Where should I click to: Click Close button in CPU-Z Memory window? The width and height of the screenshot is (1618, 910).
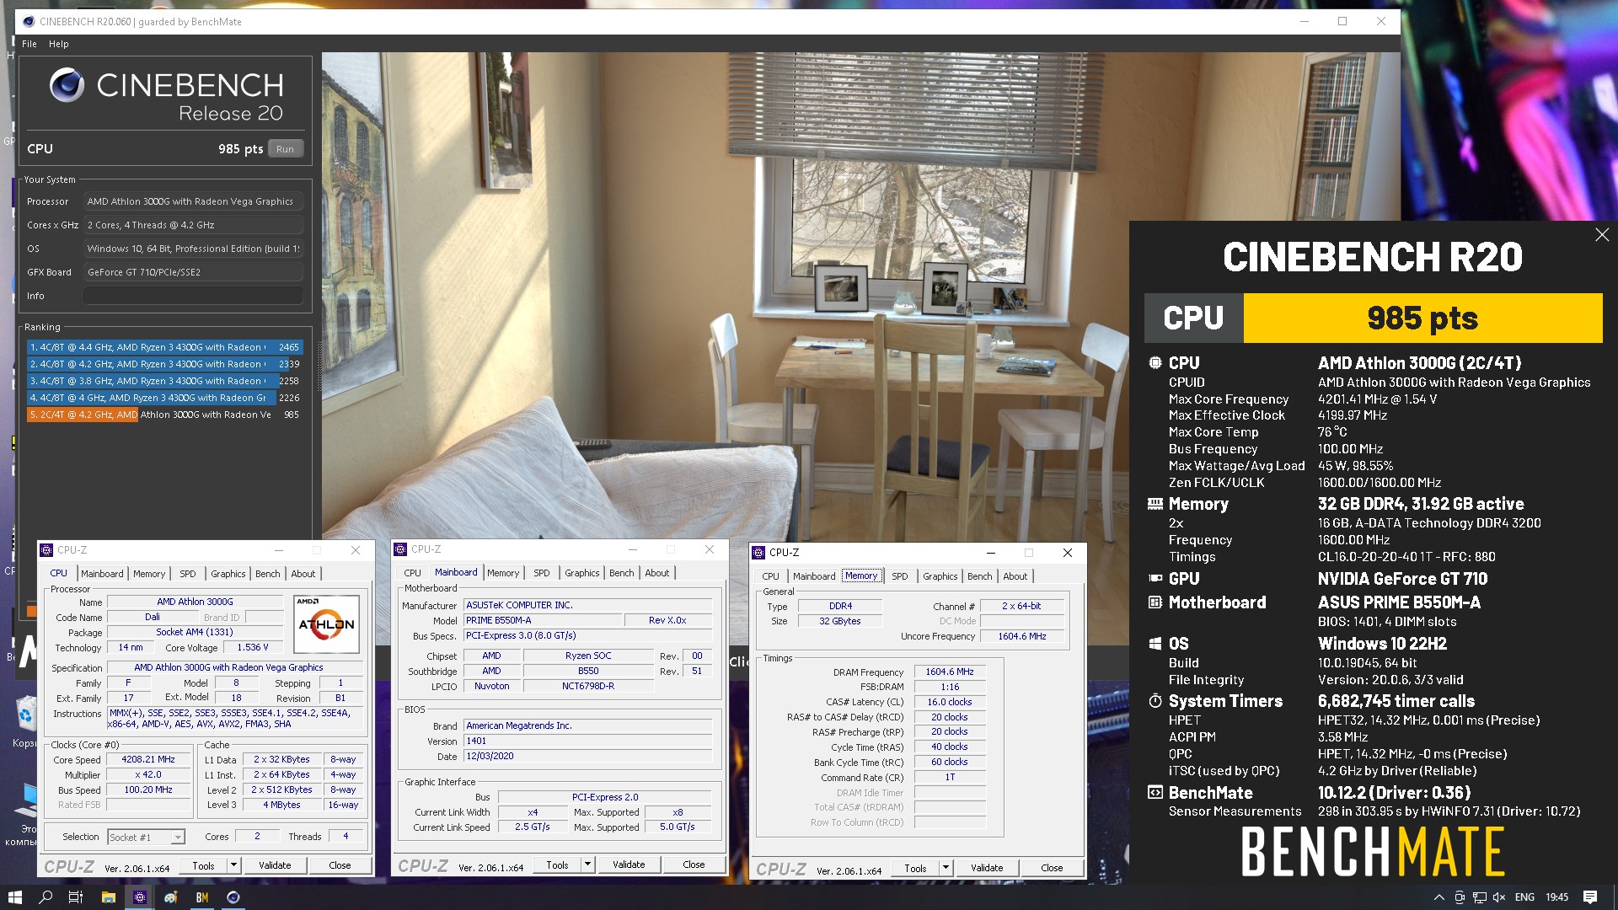(1052, 868)
